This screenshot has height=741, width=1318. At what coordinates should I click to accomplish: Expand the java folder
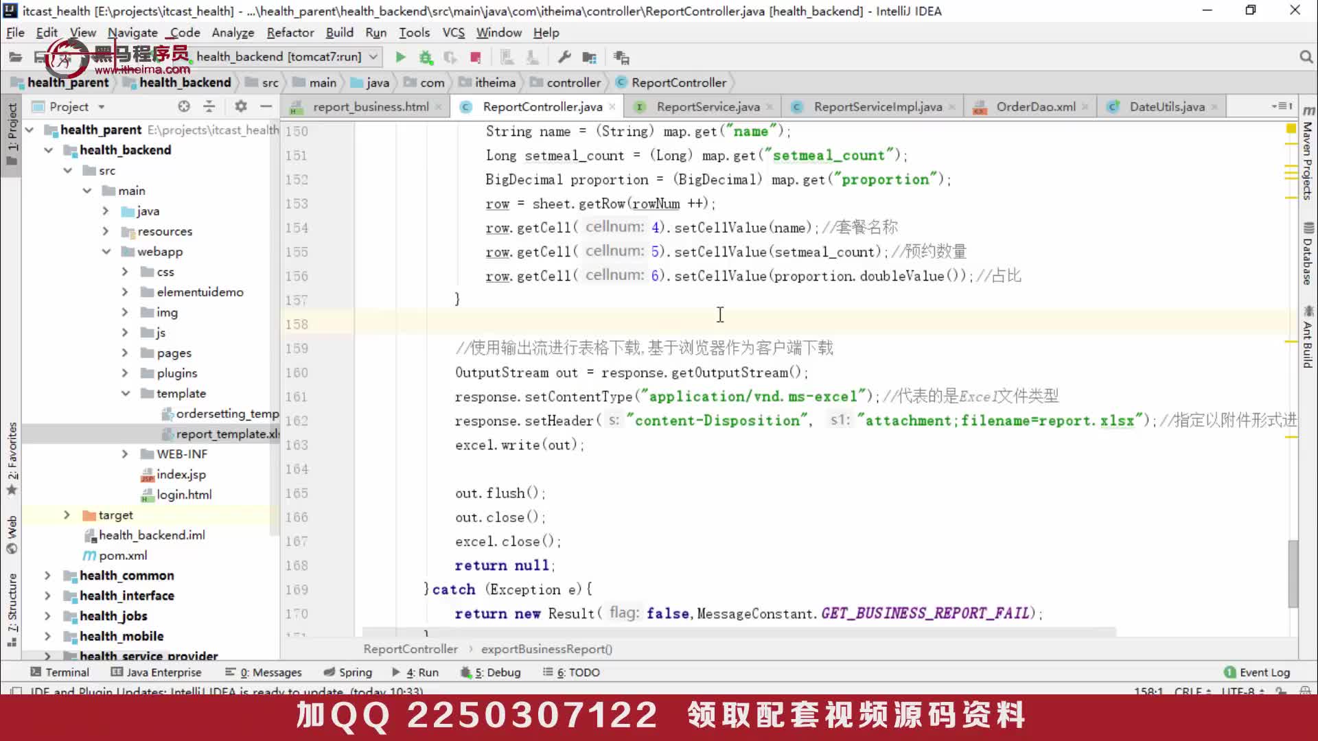(x=106, y=211)
